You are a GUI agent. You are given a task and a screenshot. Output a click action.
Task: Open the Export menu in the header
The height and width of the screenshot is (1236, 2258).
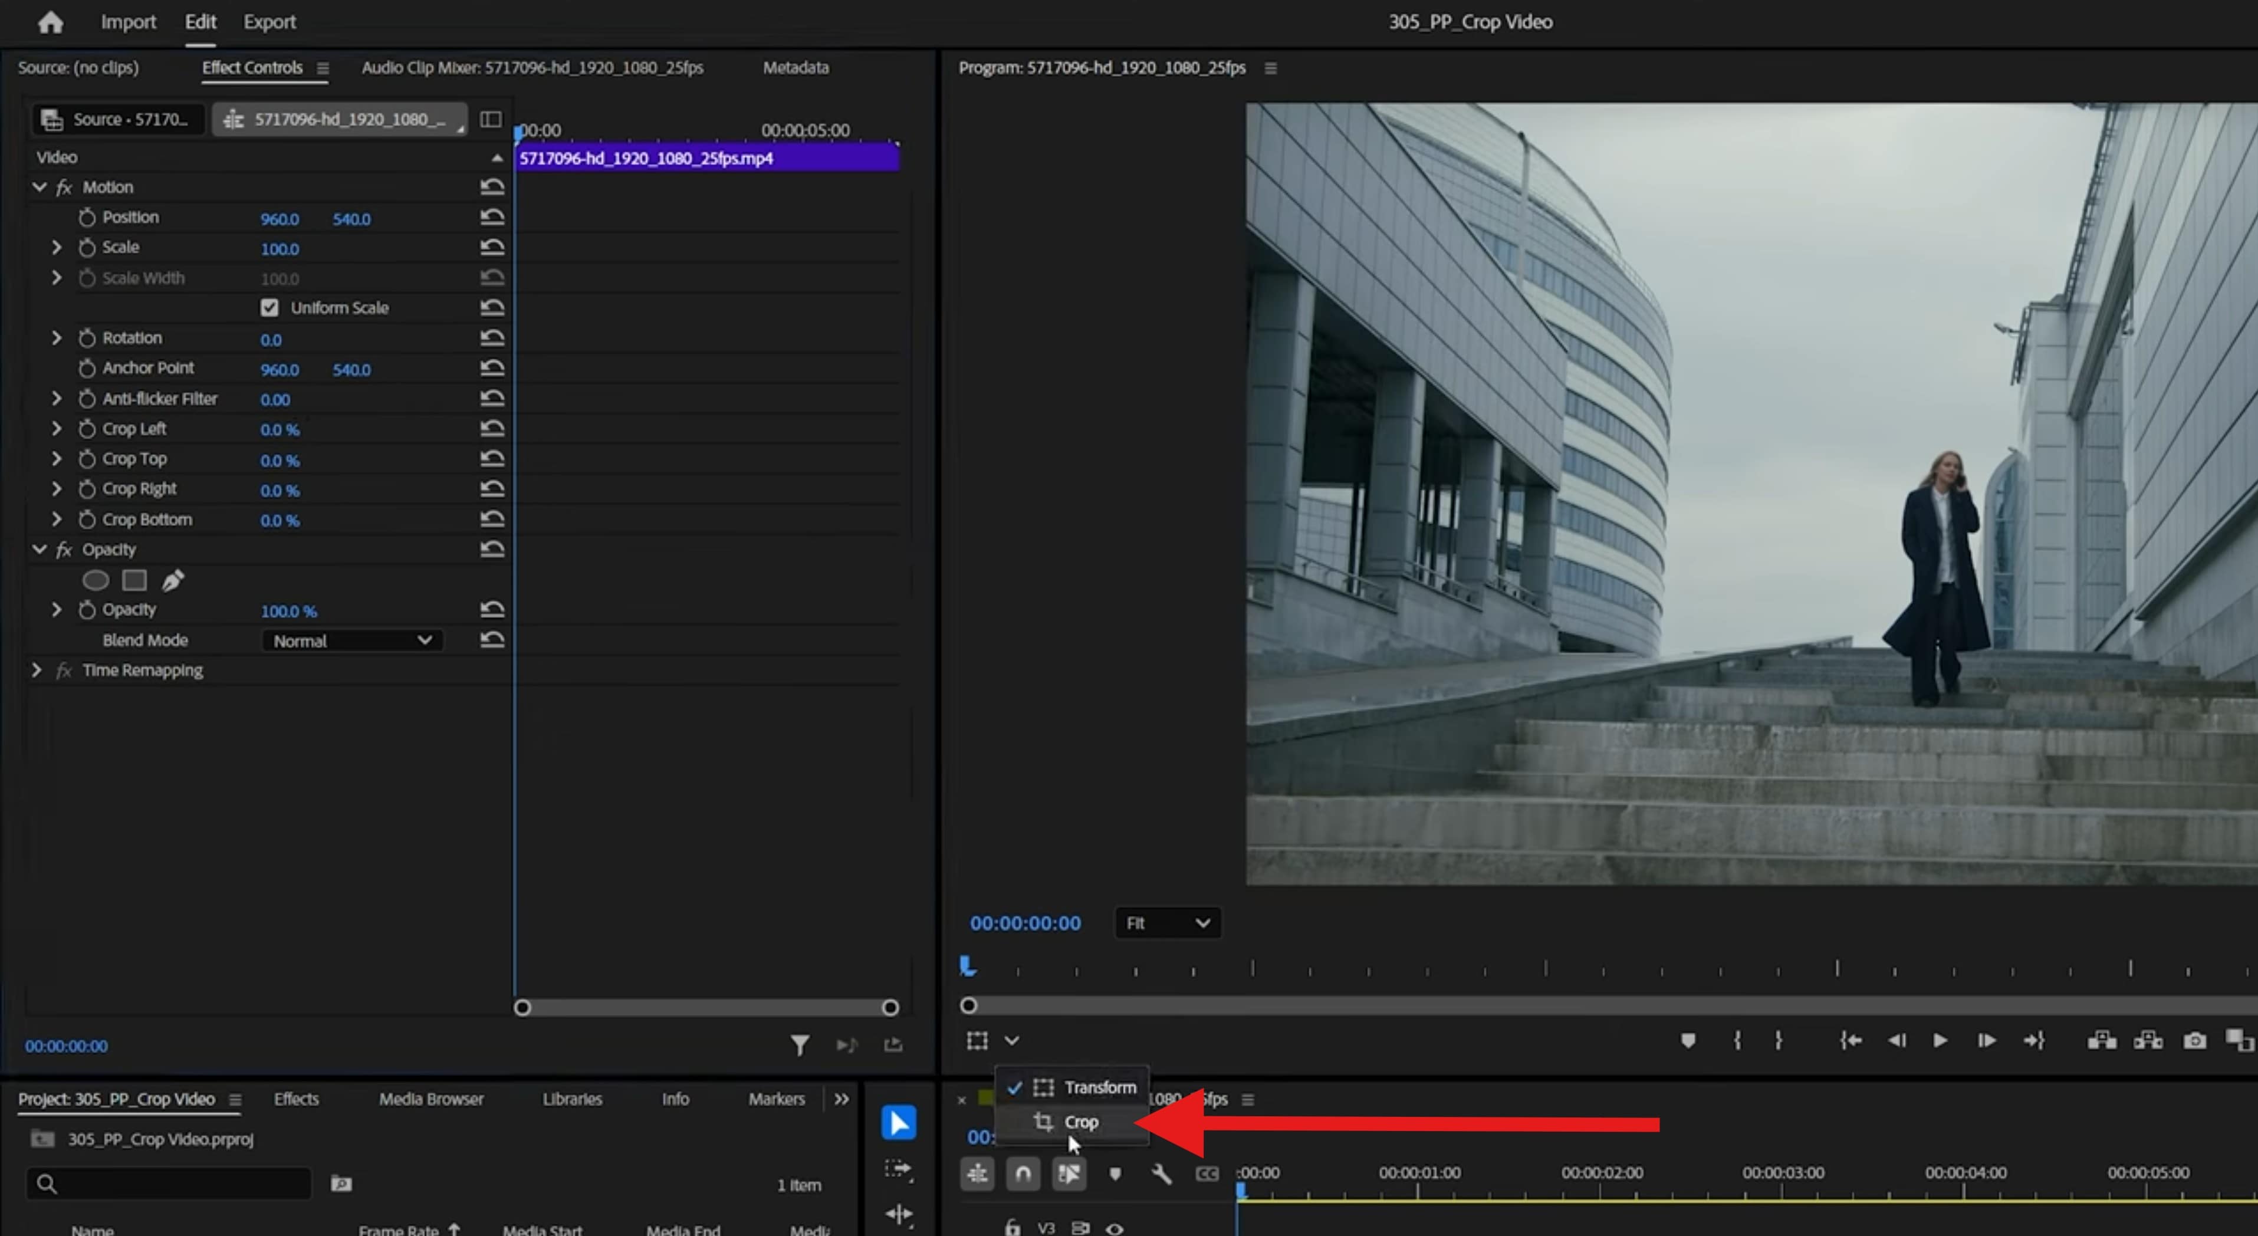point(269,22)
